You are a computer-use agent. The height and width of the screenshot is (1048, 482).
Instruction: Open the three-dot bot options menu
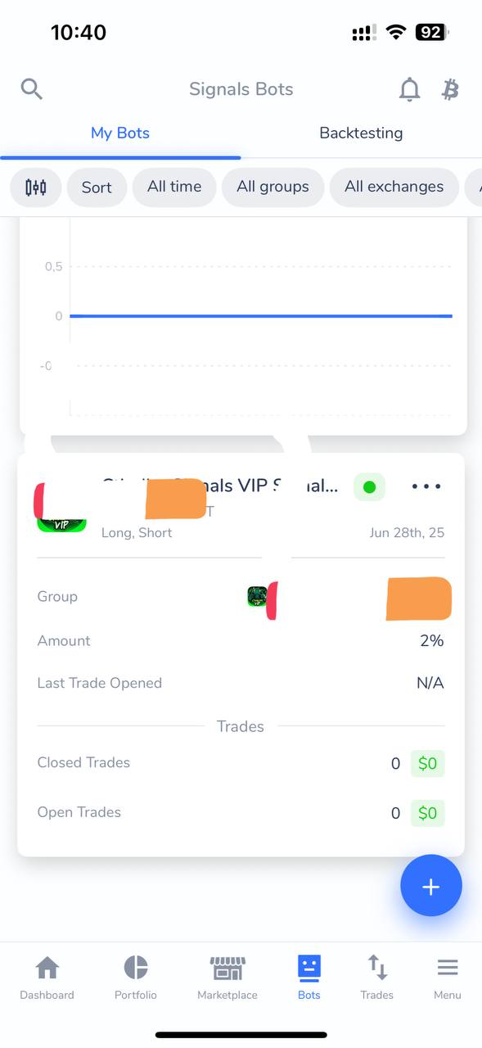click(426, 486)
